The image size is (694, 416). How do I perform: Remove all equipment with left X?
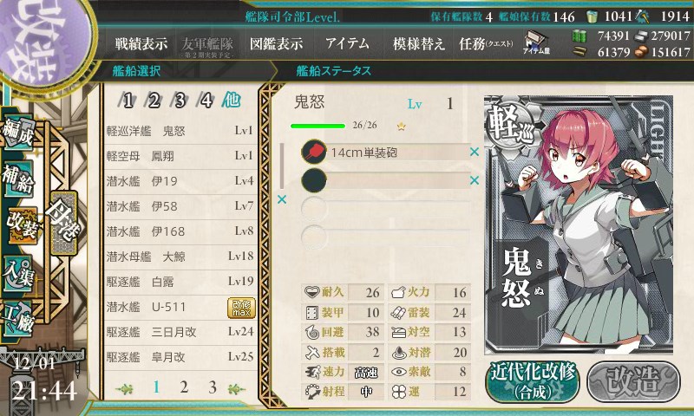pos(281,199)
